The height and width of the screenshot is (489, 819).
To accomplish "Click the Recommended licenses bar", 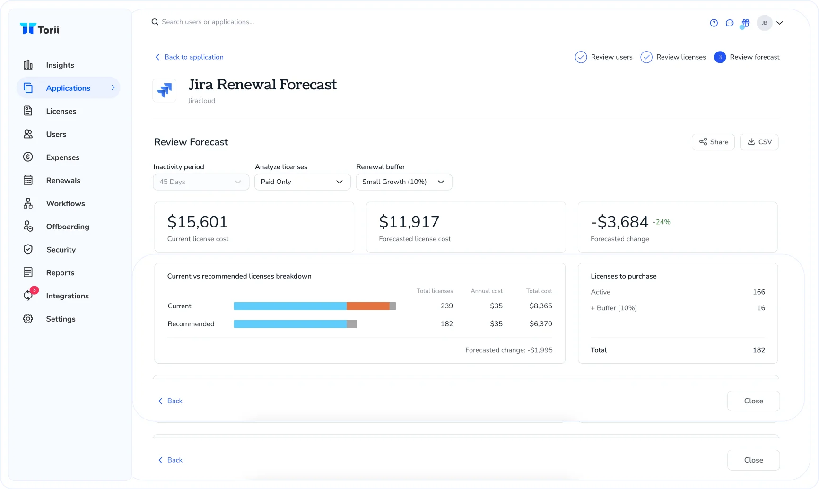I will pos(296,324).
